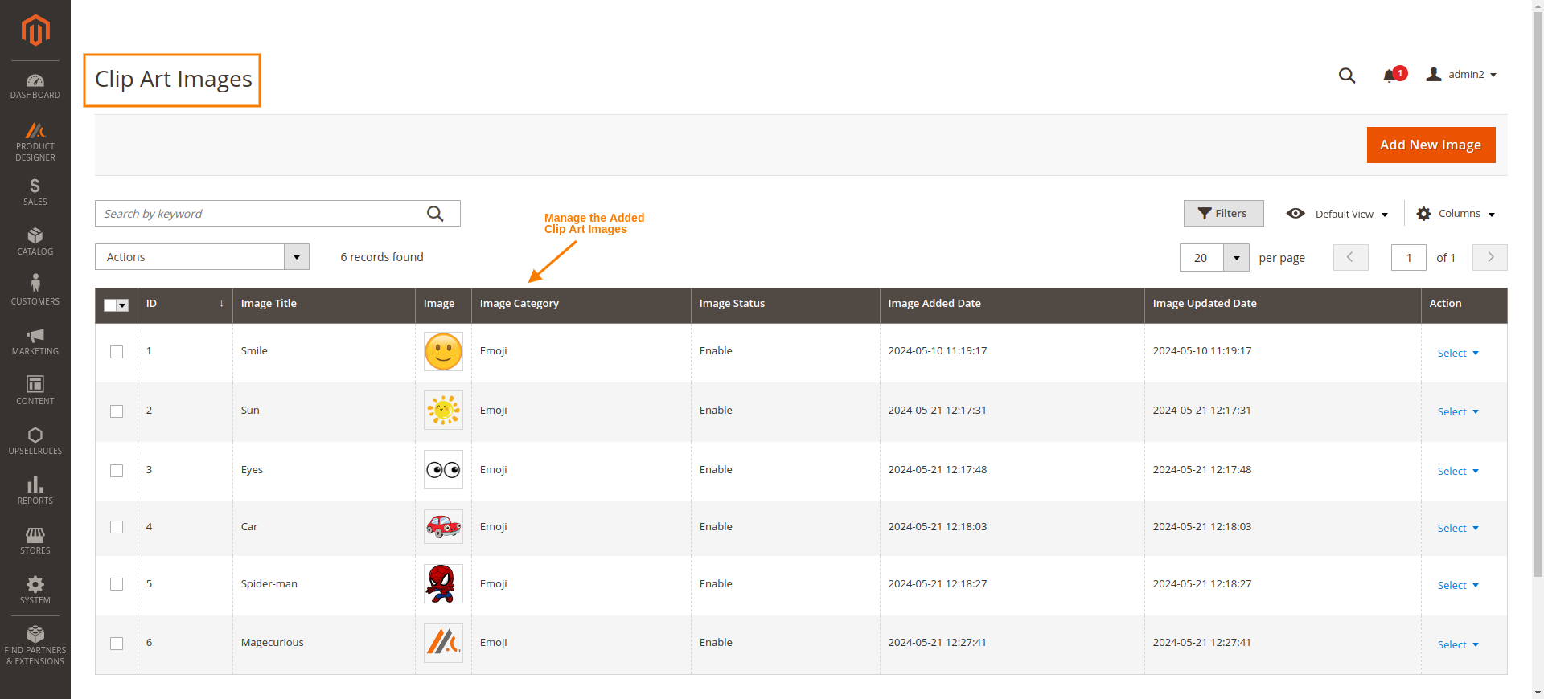Open the Product Designer sidebar menu
The width and height of the screenshot is (1544, 699).
tap(35, 142)
